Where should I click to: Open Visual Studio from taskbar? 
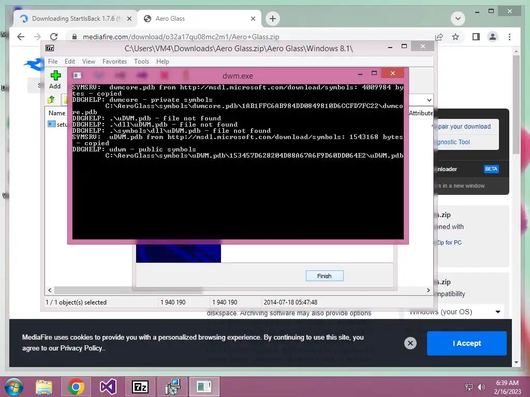[x=108, y=387]
